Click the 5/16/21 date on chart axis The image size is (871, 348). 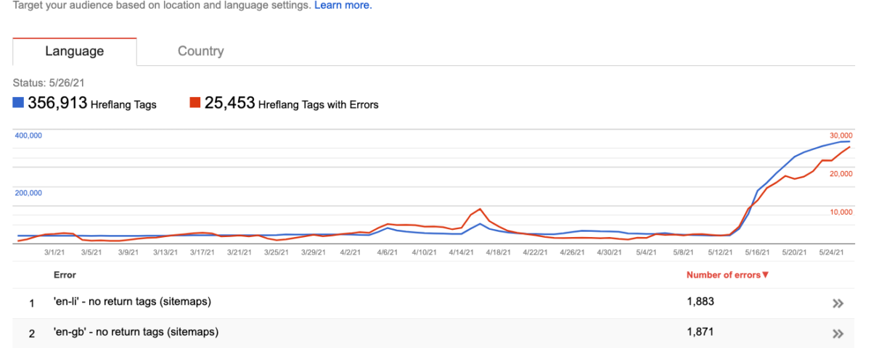758,252
